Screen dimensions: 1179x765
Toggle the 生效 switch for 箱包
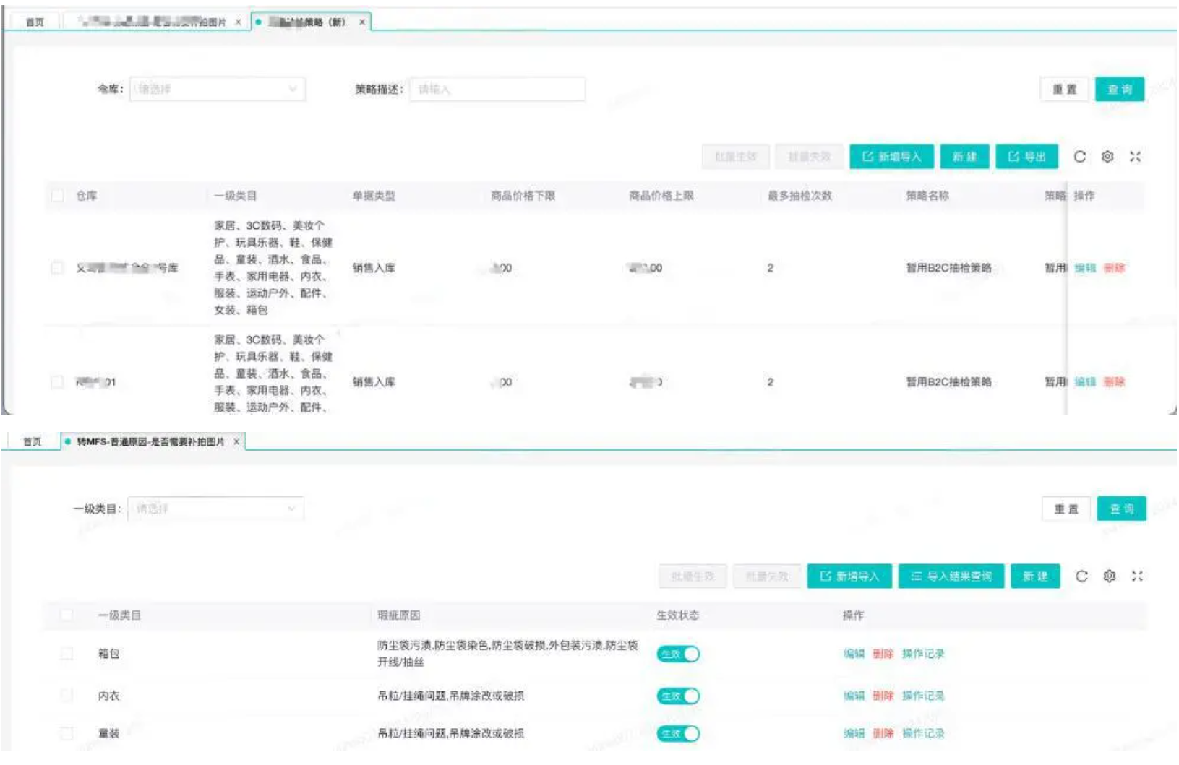678,654
